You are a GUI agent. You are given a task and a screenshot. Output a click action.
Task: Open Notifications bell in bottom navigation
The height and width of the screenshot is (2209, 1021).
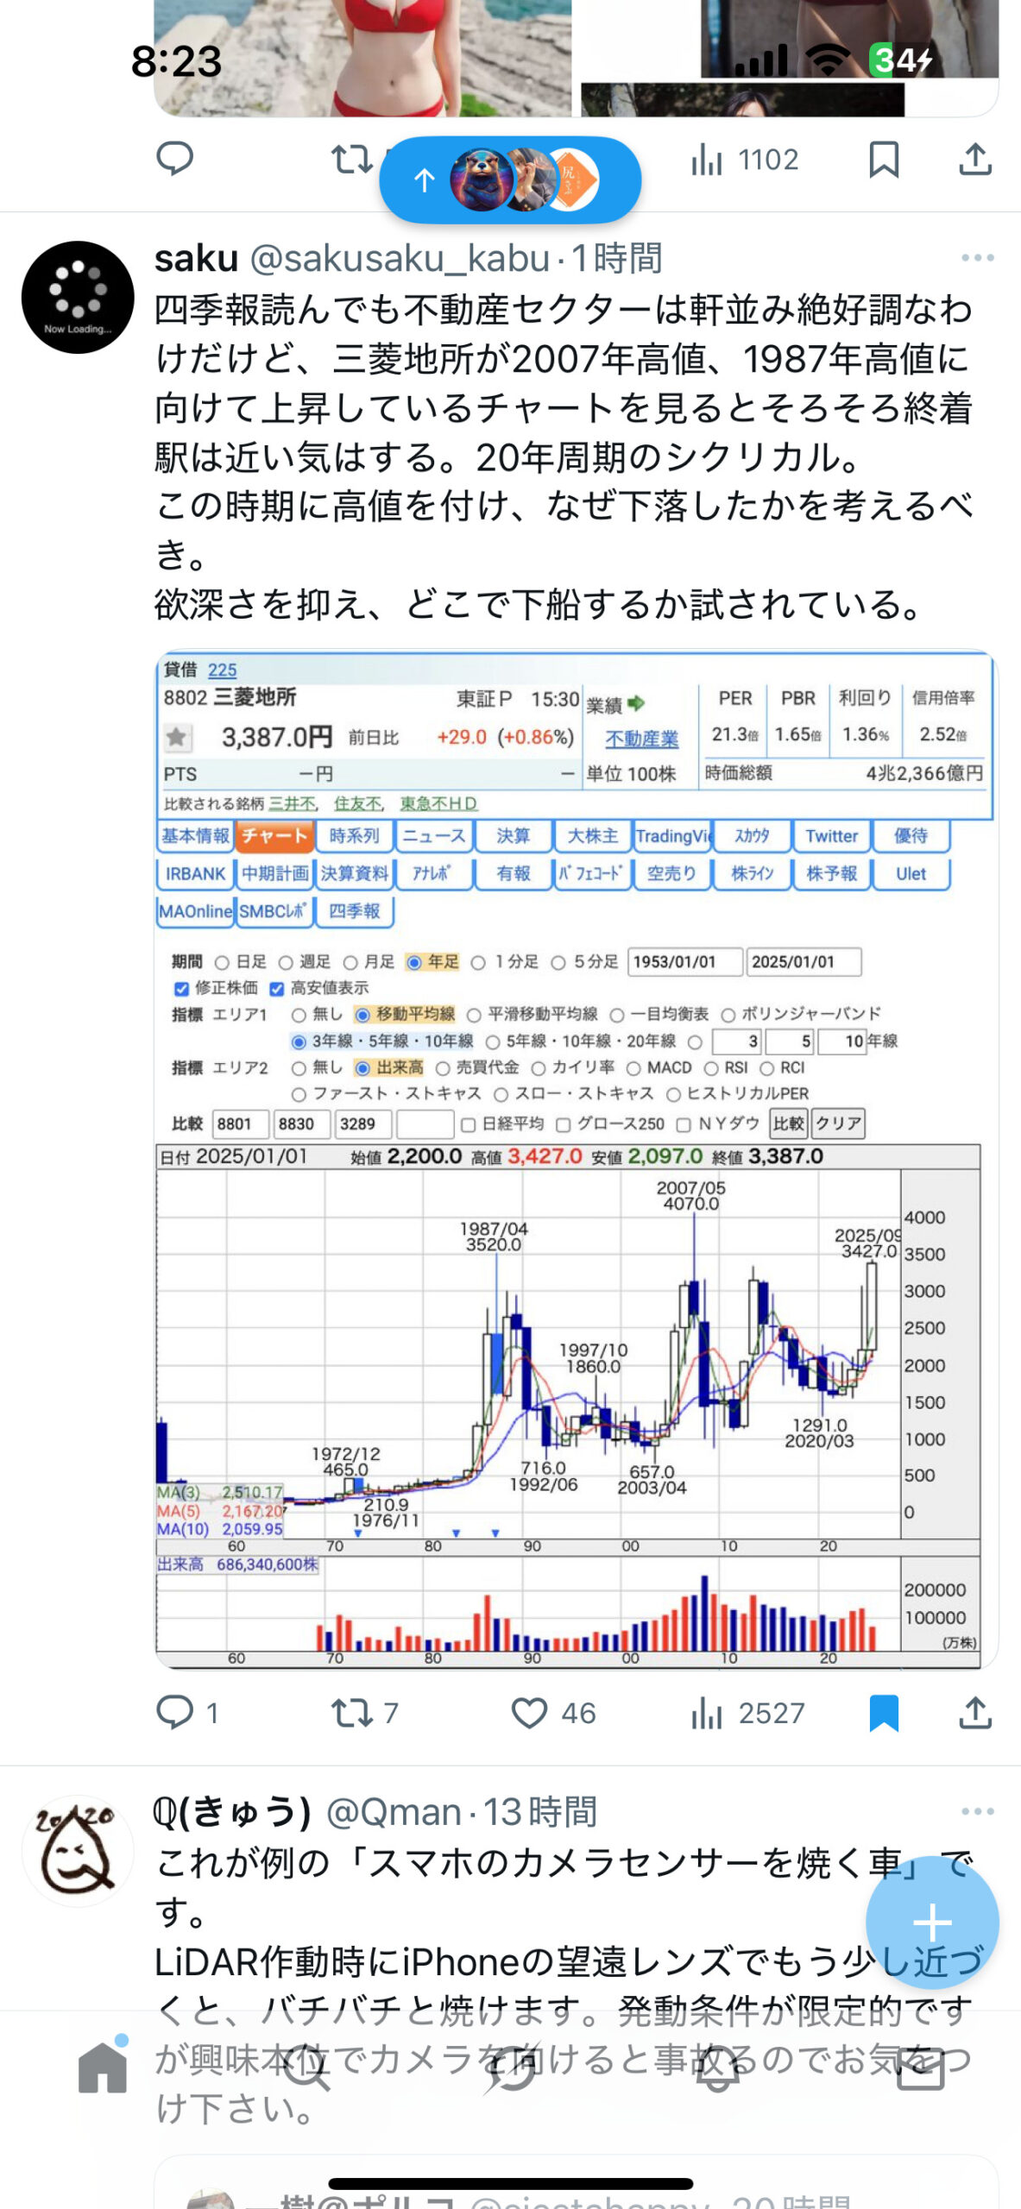click(716, 2067)
